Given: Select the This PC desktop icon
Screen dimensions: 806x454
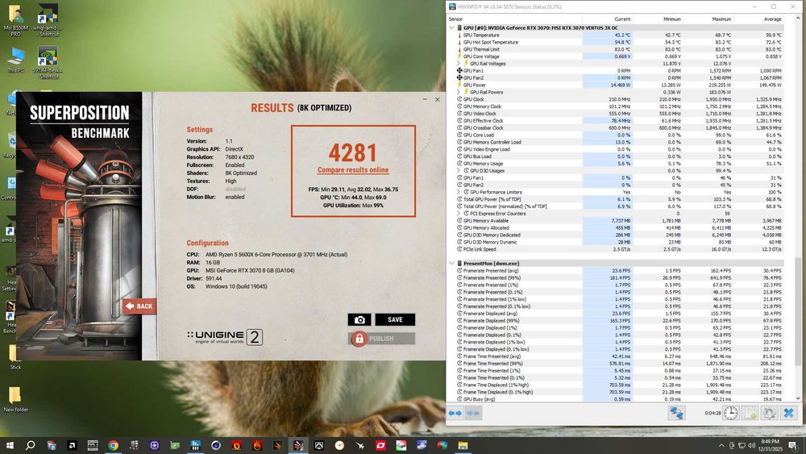Looking at the screenshot, I should pos(15,60).
